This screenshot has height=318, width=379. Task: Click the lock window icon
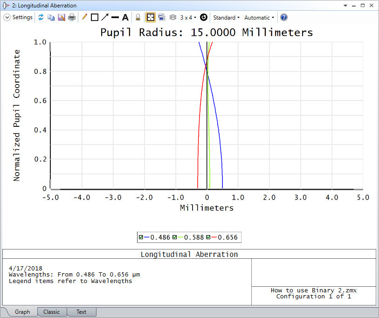(x=138, y=17)
